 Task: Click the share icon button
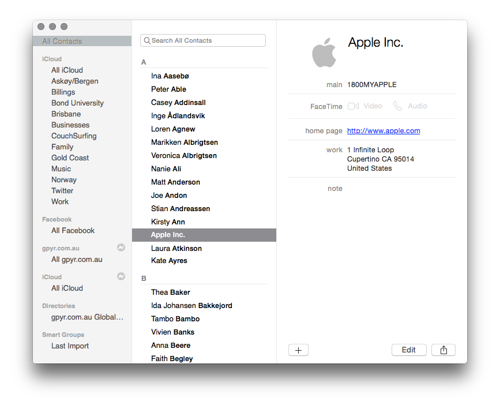click(x=443, y=350)
